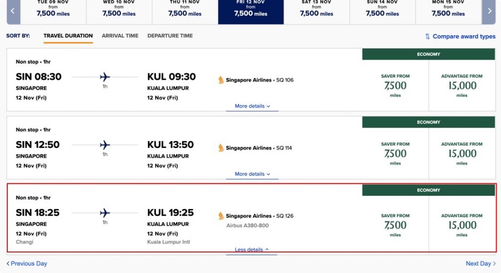Sort by Departure Time
This screenshot has width=501, height=273.
tap(170, 36)
